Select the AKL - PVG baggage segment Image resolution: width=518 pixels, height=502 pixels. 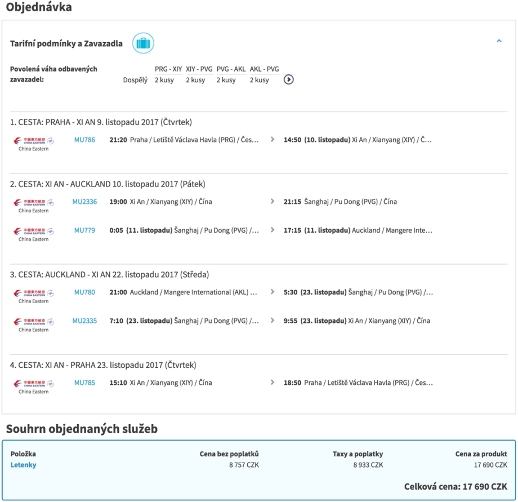pyautogui.click(x=264, y=69)
